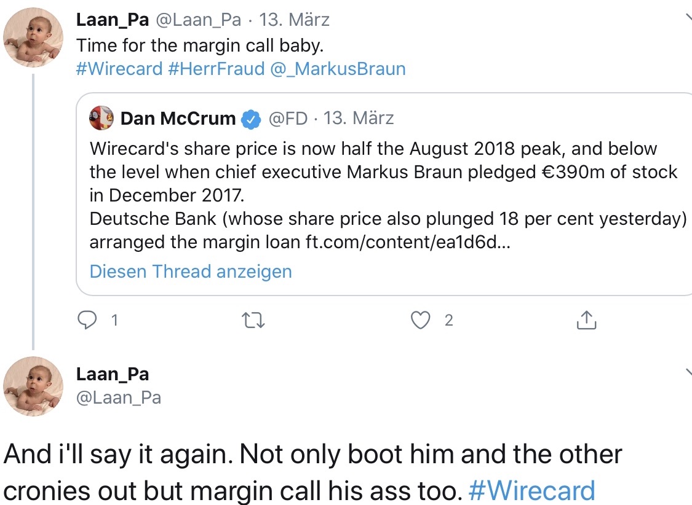The height and width of the screenshot is (505, 692).
Task: Click the top tweet's '13. März' timestamp
Action: click(295, 20)
